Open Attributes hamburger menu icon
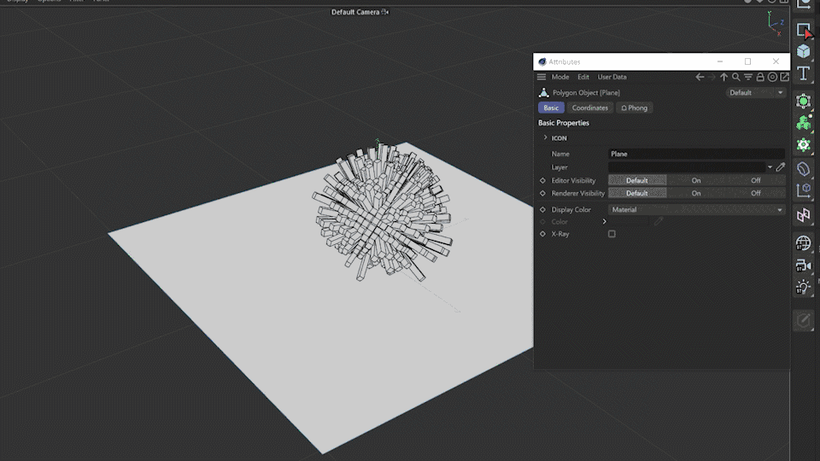The width and height of the screenshot is (820, 461). (x=542, y=77)
